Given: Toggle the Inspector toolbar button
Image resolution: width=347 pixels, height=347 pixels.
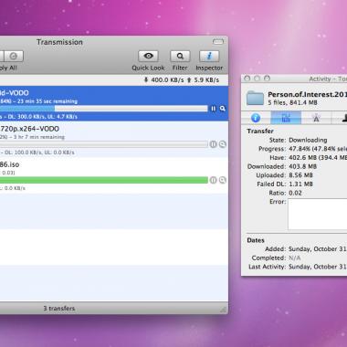Looking at the screenshot, I should click(x=209, y=56).
